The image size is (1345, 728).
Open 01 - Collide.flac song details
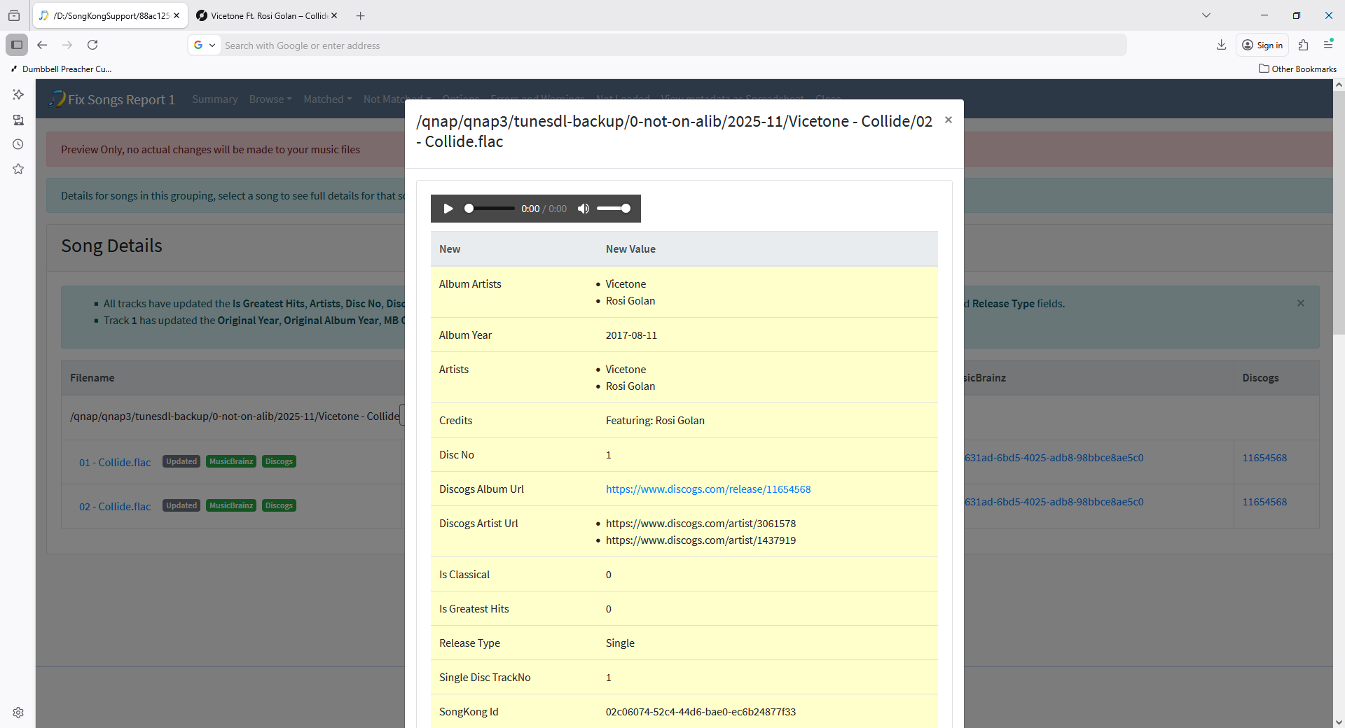[115, 462]
